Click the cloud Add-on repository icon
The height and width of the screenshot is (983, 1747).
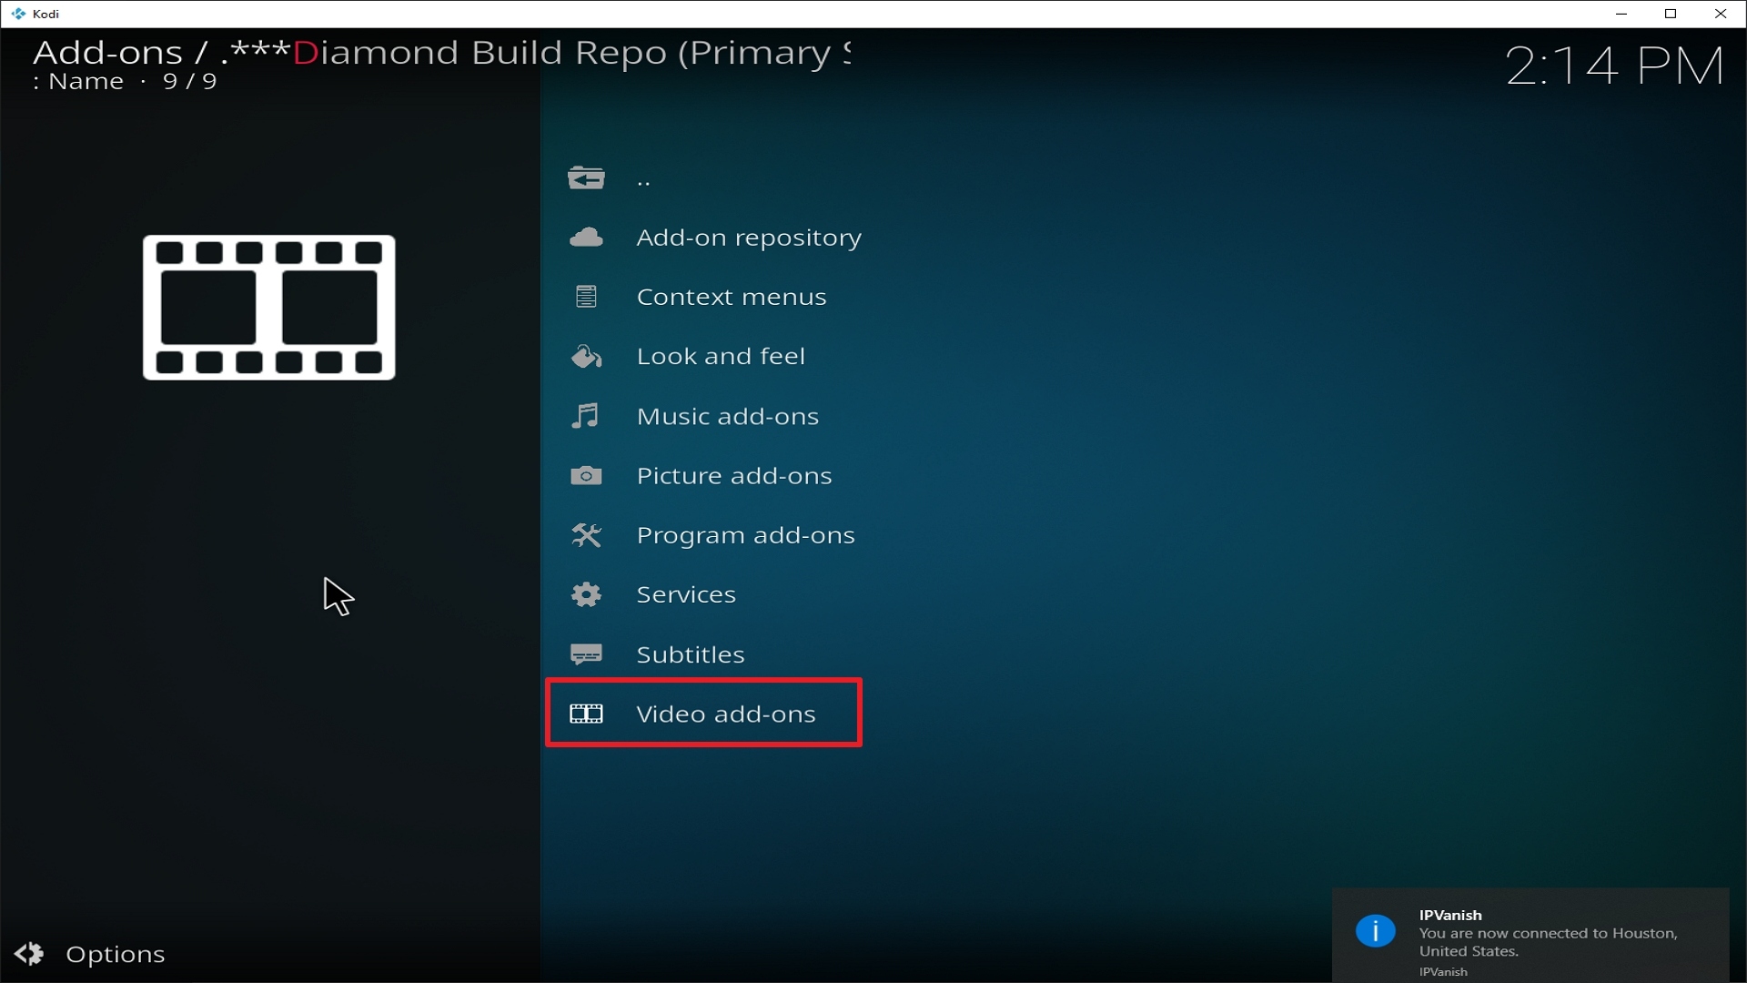click(x=586, y=238)
